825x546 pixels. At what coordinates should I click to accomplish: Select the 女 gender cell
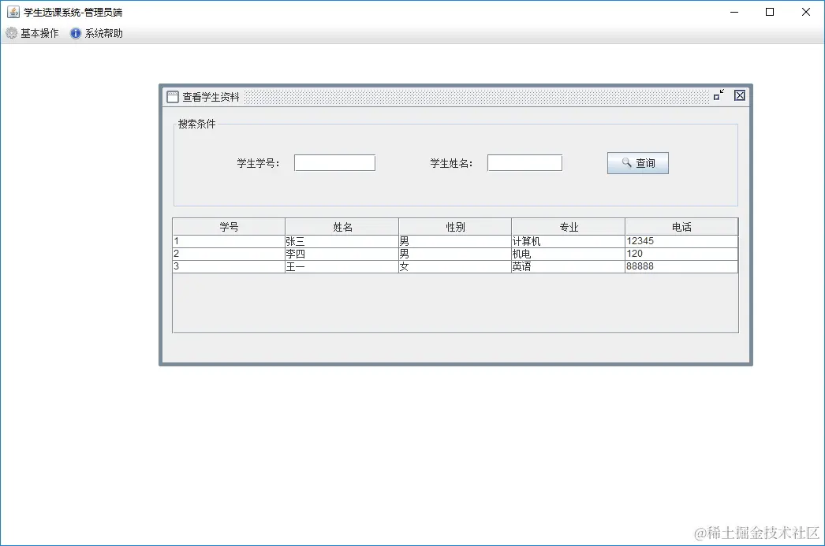coord(455,266)
